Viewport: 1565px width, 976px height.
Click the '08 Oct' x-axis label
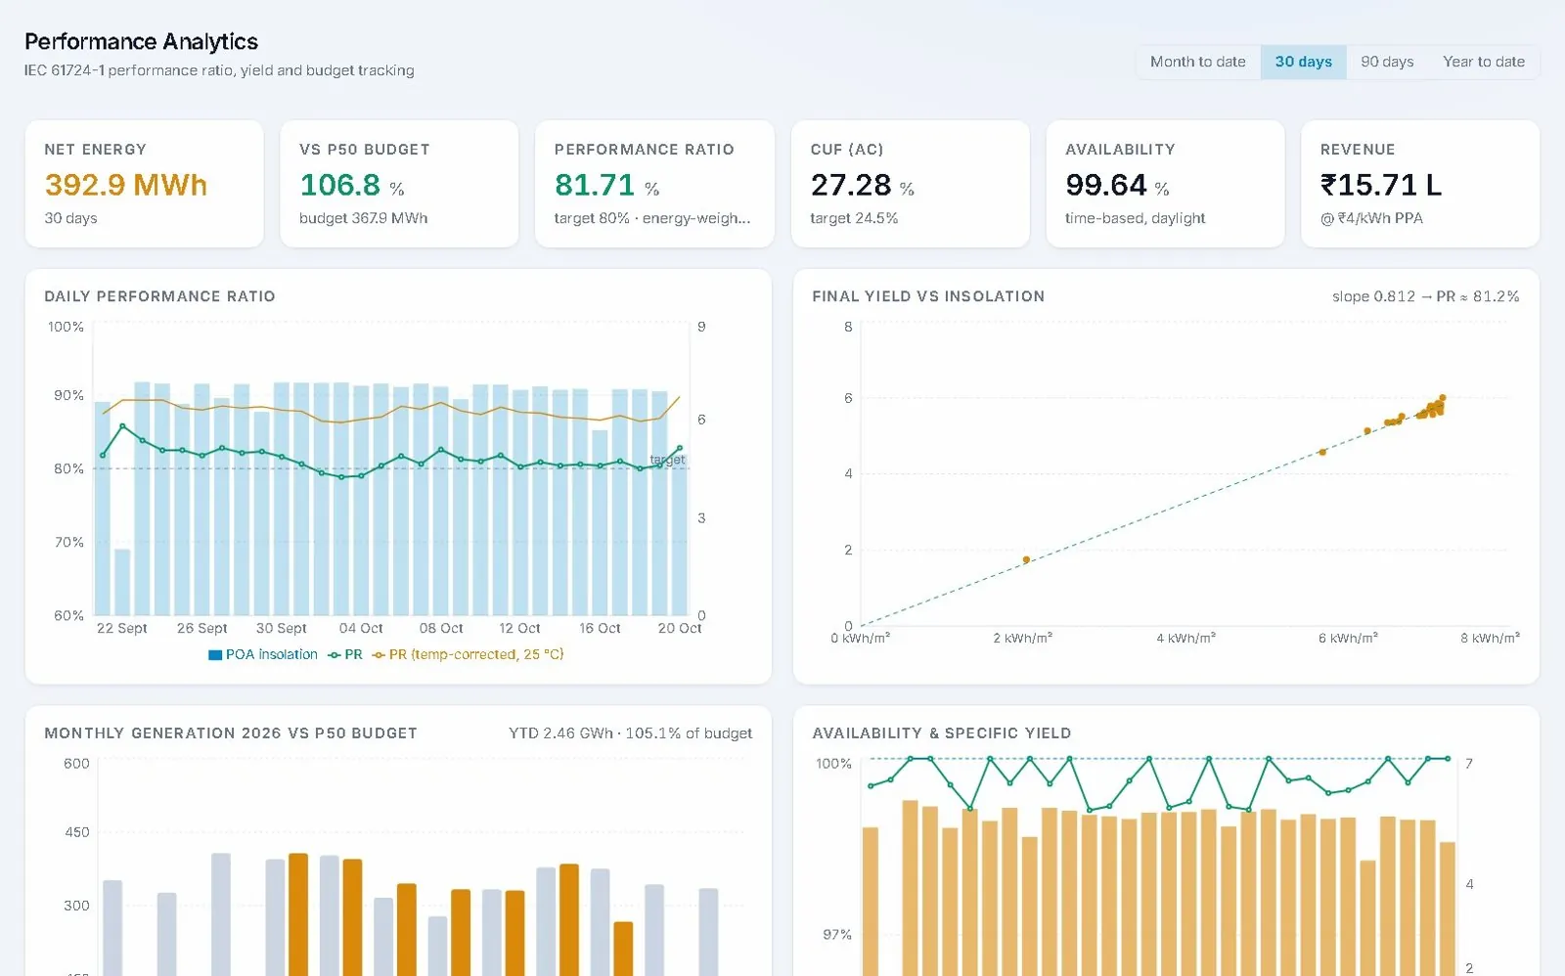[441, 628]
